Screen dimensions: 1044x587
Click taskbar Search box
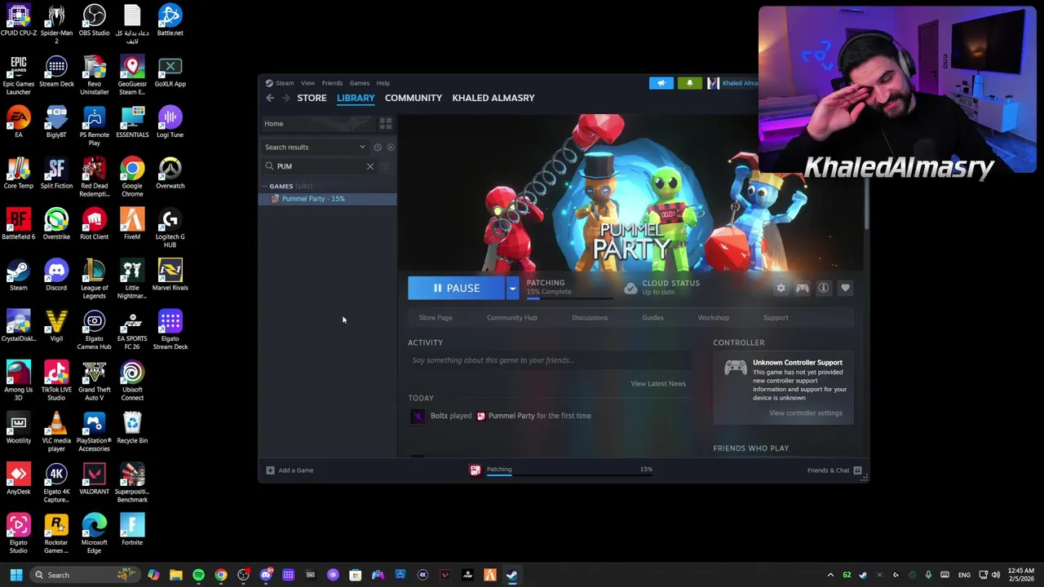pyautogui.click(x=83, y=575)
